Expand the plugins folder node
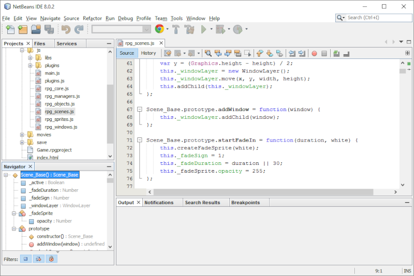Screen dimensions: 414x276 30,65
